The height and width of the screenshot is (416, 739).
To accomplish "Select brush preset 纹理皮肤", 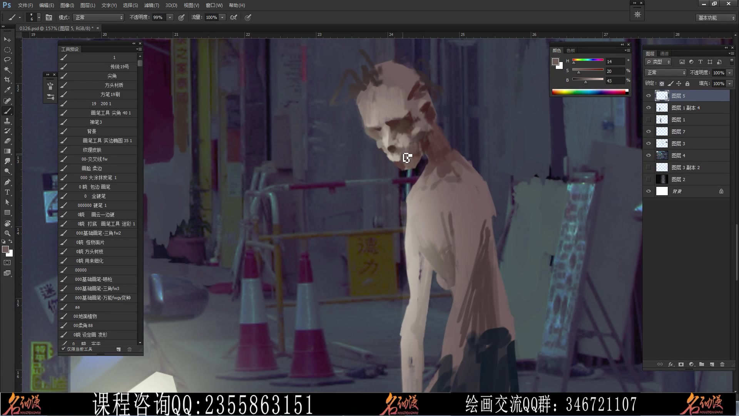I will coord(98,150).
